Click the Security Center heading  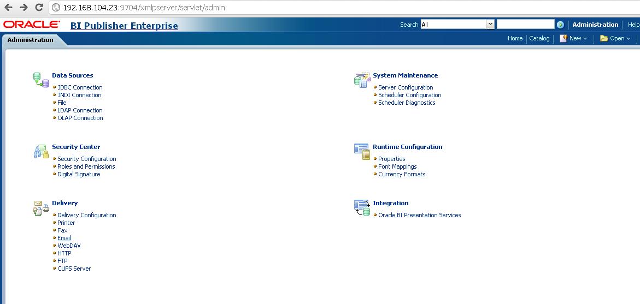point(76,147)
